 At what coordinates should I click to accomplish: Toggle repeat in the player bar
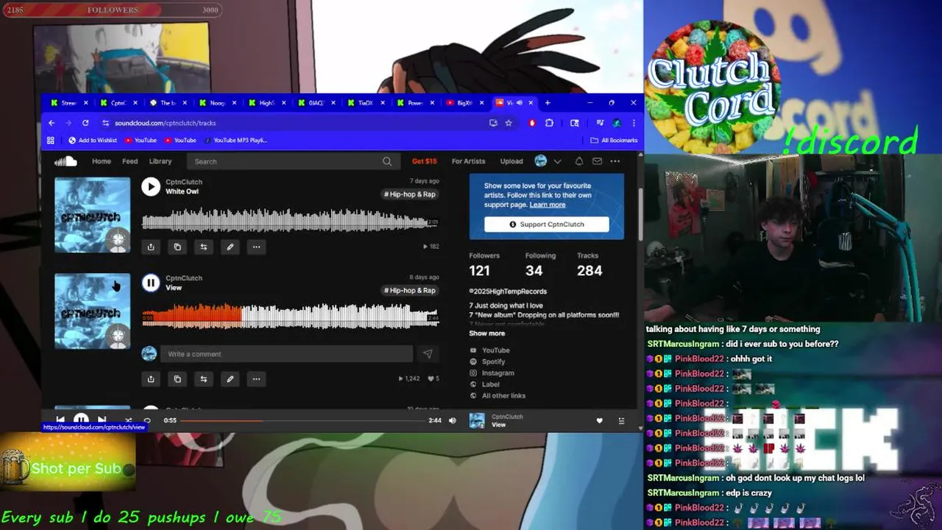point(147,420)
